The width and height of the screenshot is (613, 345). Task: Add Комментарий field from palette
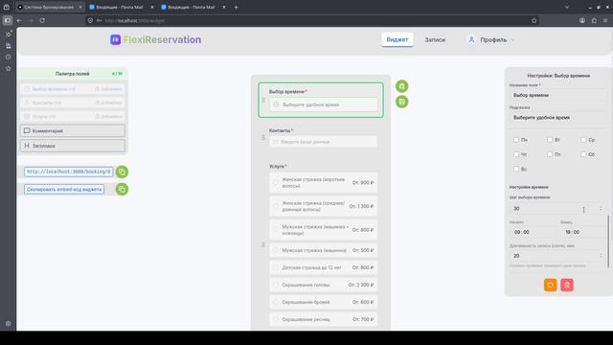click(x=73, y=130)
